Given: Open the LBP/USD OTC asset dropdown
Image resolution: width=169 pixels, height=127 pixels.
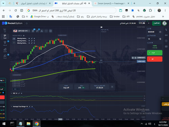Looking at the screenshot, I should pyautogui.click(x=21, y=31).
